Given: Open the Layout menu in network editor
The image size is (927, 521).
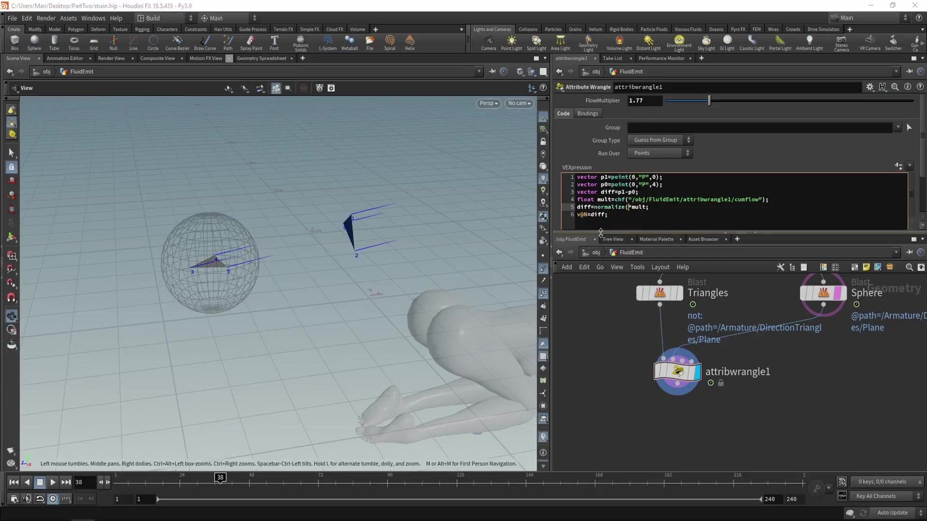Looking at the screenshot, I should pyautogui.click(x=660, y=267).
